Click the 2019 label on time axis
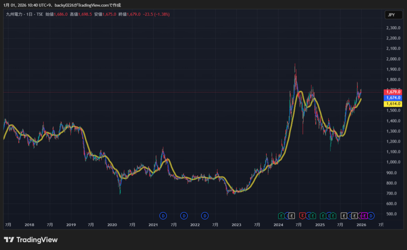The height and width of the screenshot is (250, 407). 71,225
